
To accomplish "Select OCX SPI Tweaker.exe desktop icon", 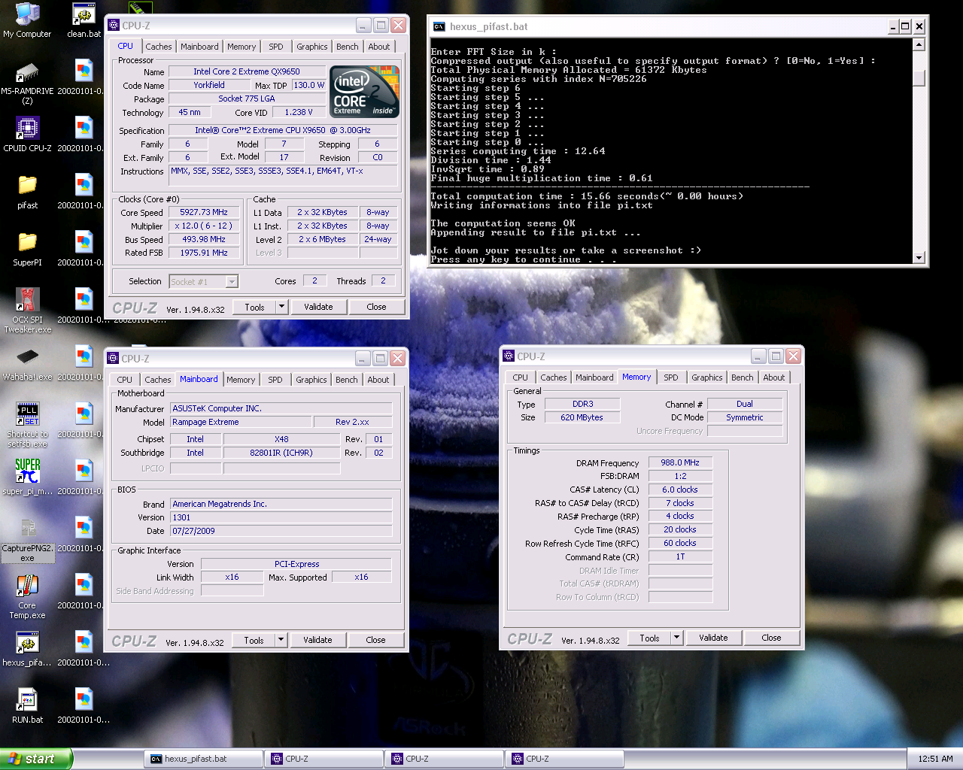I will [27, 311].
